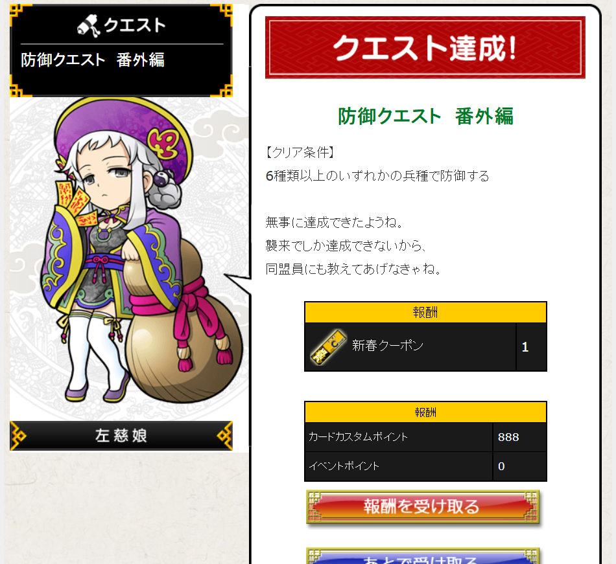Screen dimensions: 616x564
Task: Click the イベントポイント row
Action: click(425, 466)
